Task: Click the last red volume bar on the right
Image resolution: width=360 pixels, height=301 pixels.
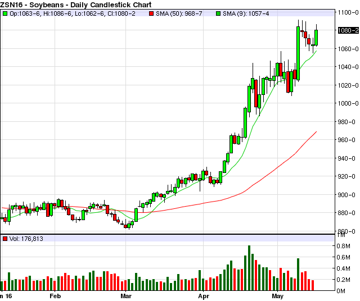Action: coord(313,285)
